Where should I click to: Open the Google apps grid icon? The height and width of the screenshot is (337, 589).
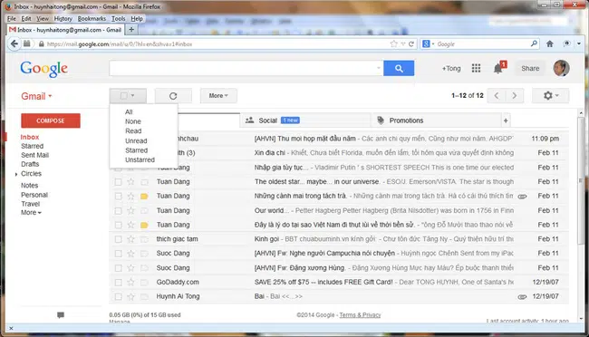[x=476, y=68]
